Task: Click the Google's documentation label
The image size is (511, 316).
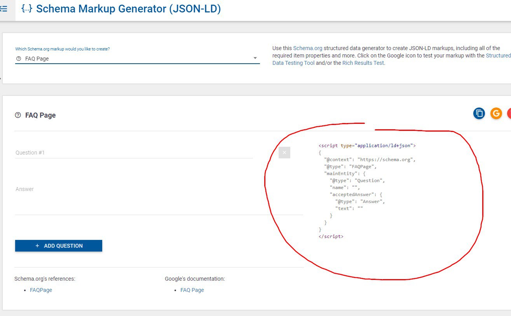Action: click(195, 279)
